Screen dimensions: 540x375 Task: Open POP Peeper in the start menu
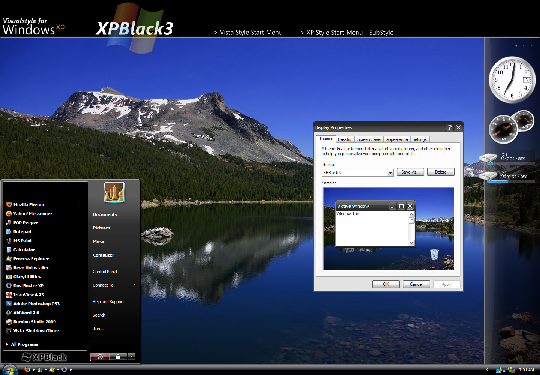coord(22,223)
